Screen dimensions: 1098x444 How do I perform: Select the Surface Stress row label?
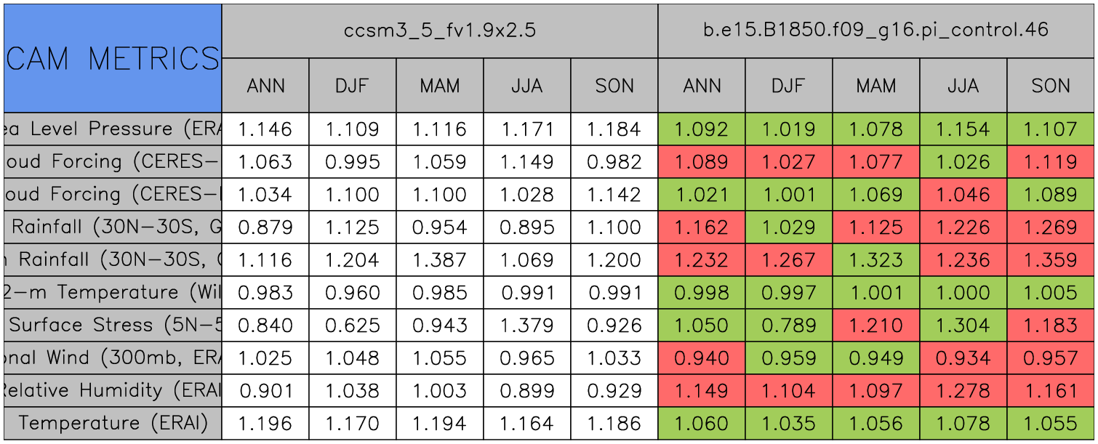(112, 325)
